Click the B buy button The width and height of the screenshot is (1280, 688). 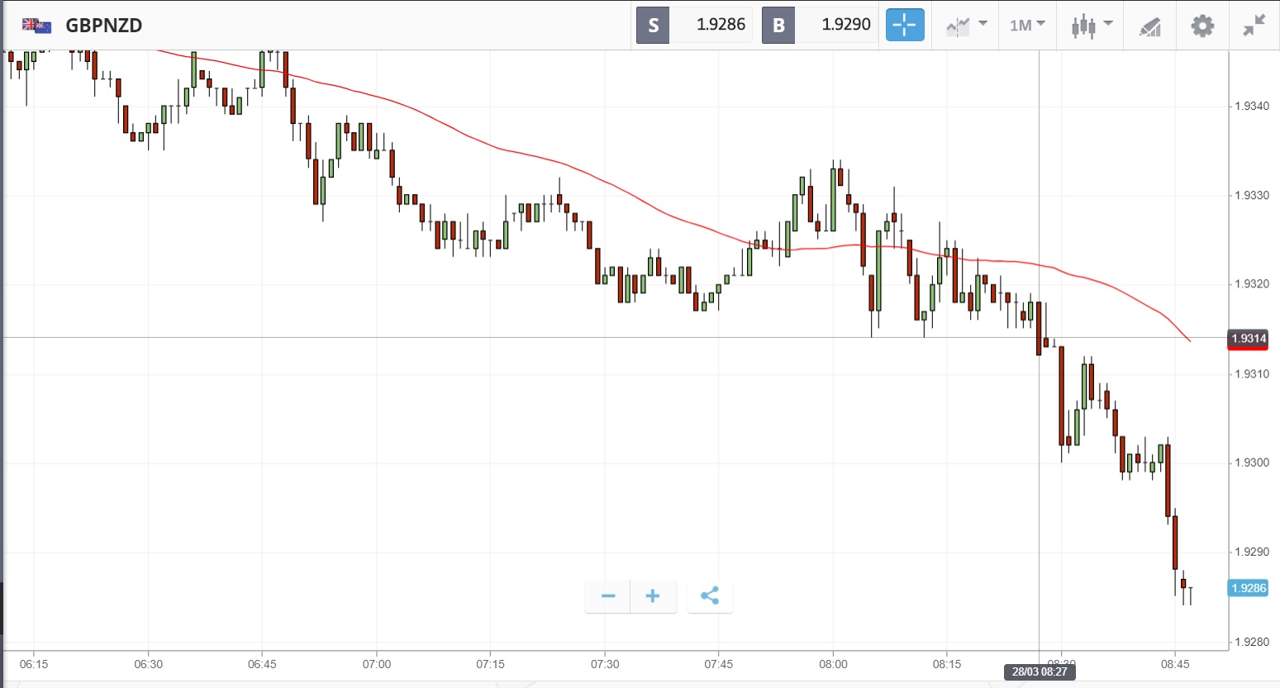(x=778, y=25)
